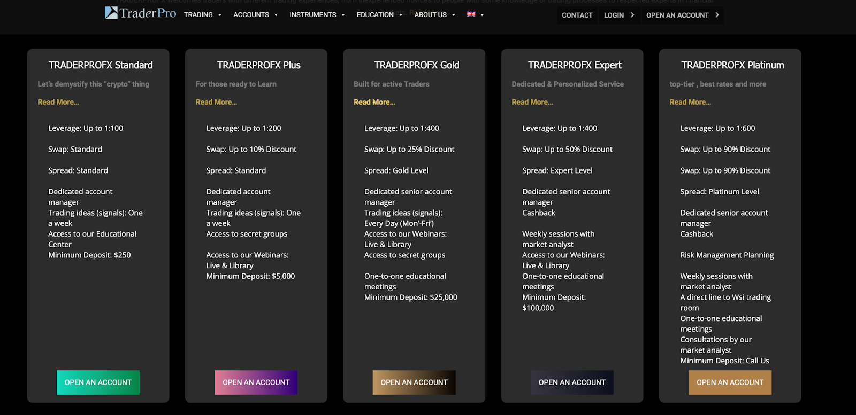
Task: Open the ABOUT US menu
Action: (431, 15)
